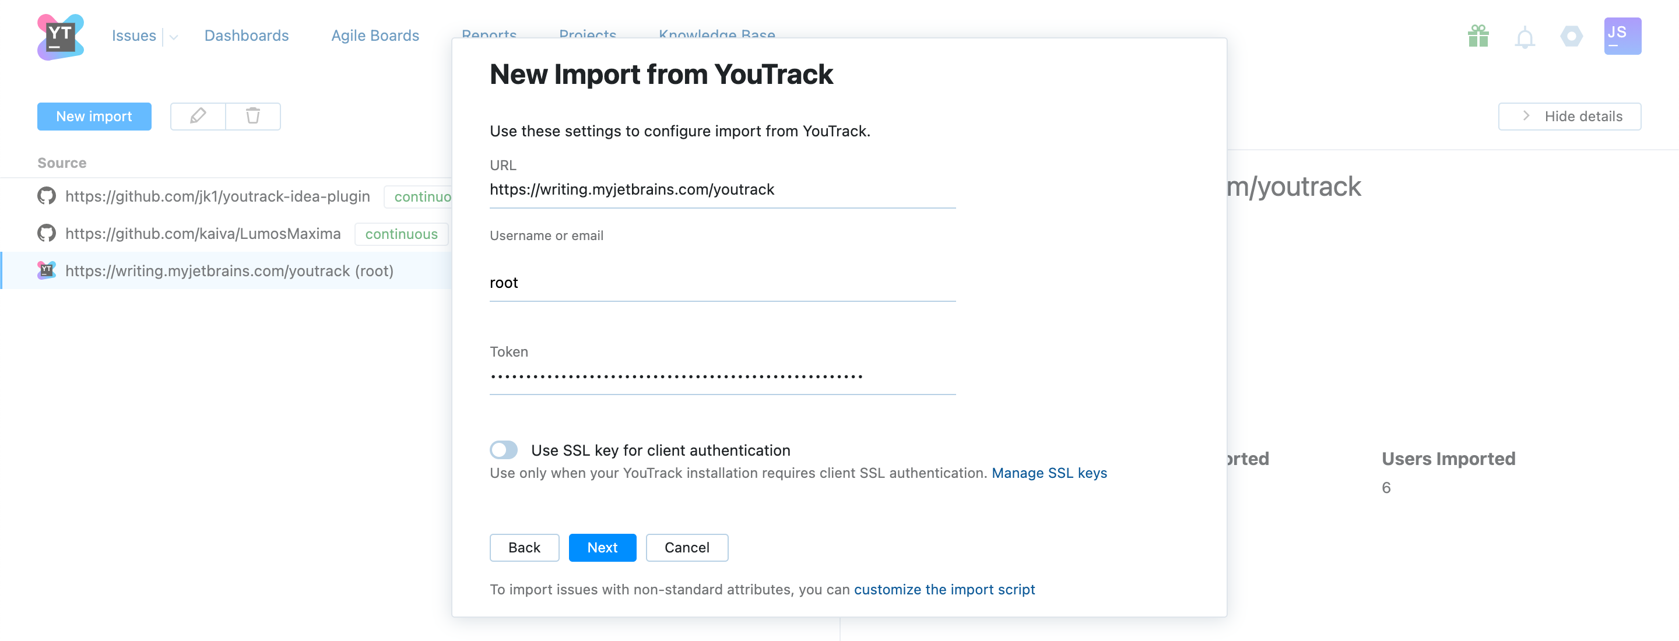Click the trash delete import icon
The image size is (1679, 641).
[x=253, y=117]
